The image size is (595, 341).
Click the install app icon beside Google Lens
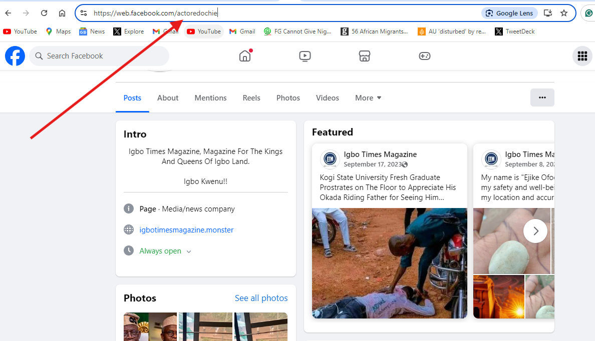point(547,13)
